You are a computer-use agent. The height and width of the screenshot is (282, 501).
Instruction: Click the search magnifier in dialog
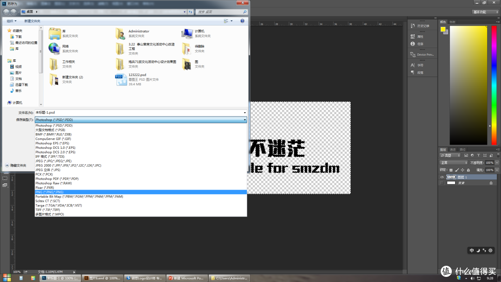(x=245, y=12)
